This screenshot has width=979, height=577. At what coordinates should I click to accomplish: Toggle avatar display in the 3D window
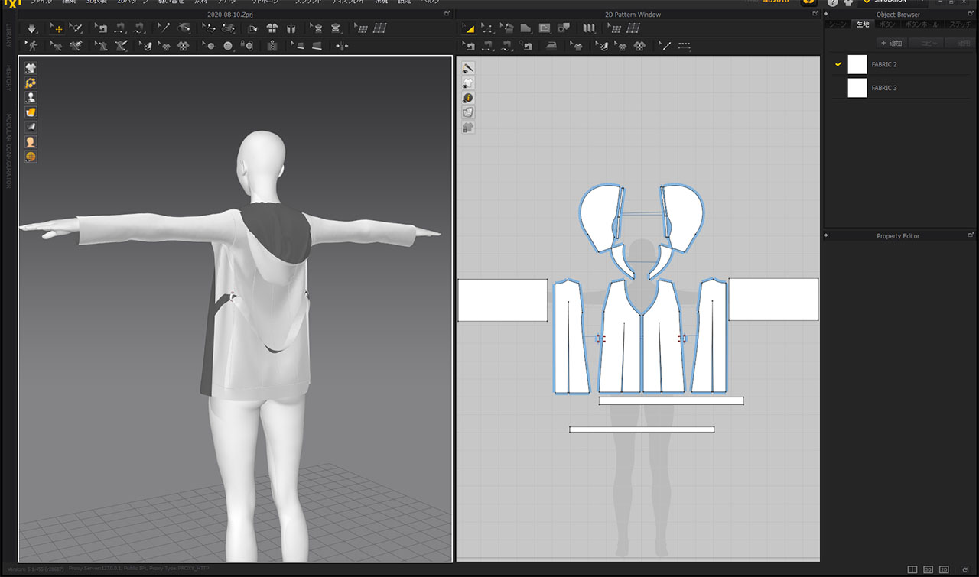pyautogui.click(x=31, y=98)
